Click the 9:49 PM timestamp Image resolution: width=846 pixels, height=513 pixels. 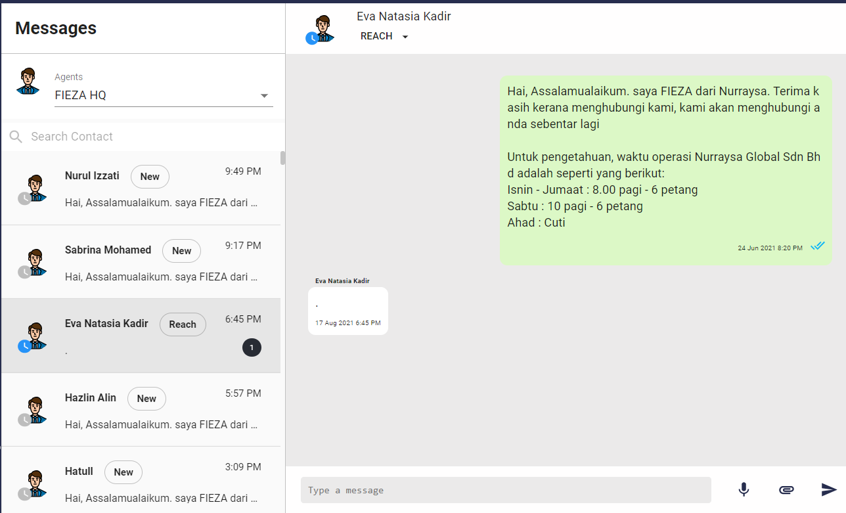click(x=243, y=171)
